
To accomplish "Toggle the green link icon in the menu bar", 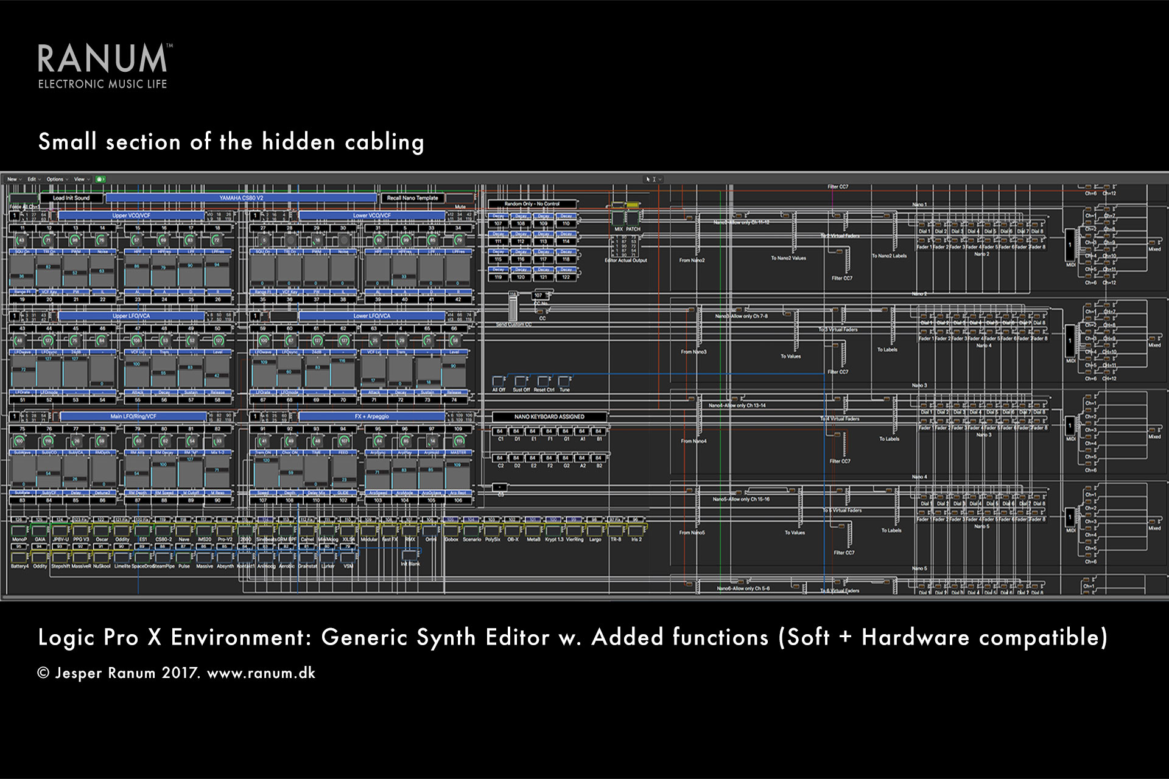I will pyautogui.click(x=100, y=180).
